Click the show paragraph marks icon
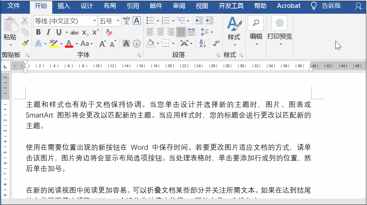Screen dimensions: 367x205 216,43
